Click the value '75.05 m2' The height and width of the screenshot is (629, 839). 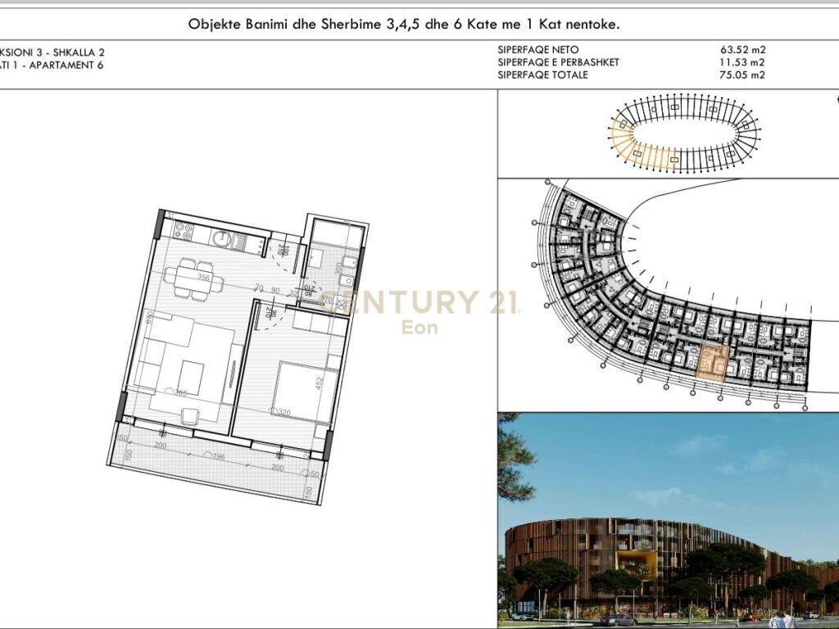pyautogui.click(x=742, y=75)
